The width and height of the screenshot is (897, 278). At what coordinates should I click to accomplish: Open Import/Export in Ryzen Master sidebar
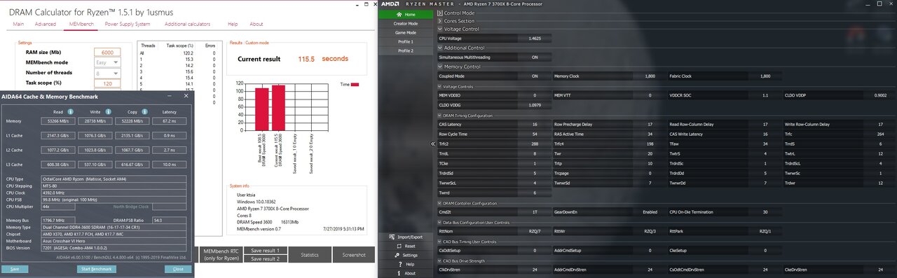click(406, 237)
